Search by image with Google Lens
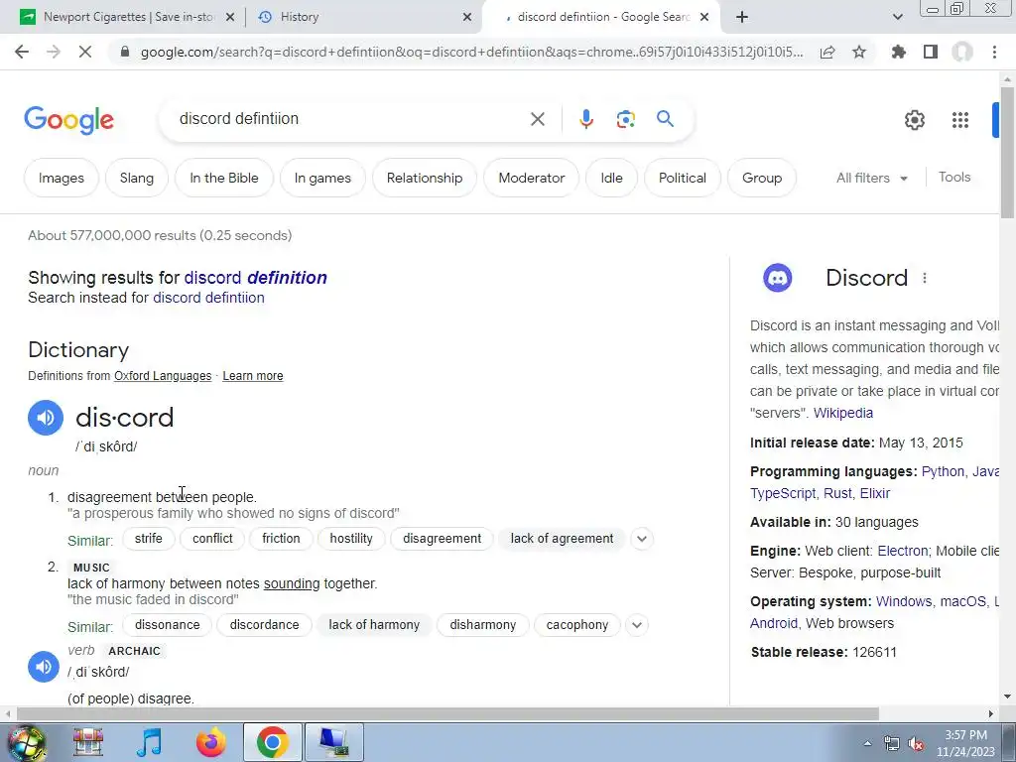The image size is (1016, 762). (625, 119)
